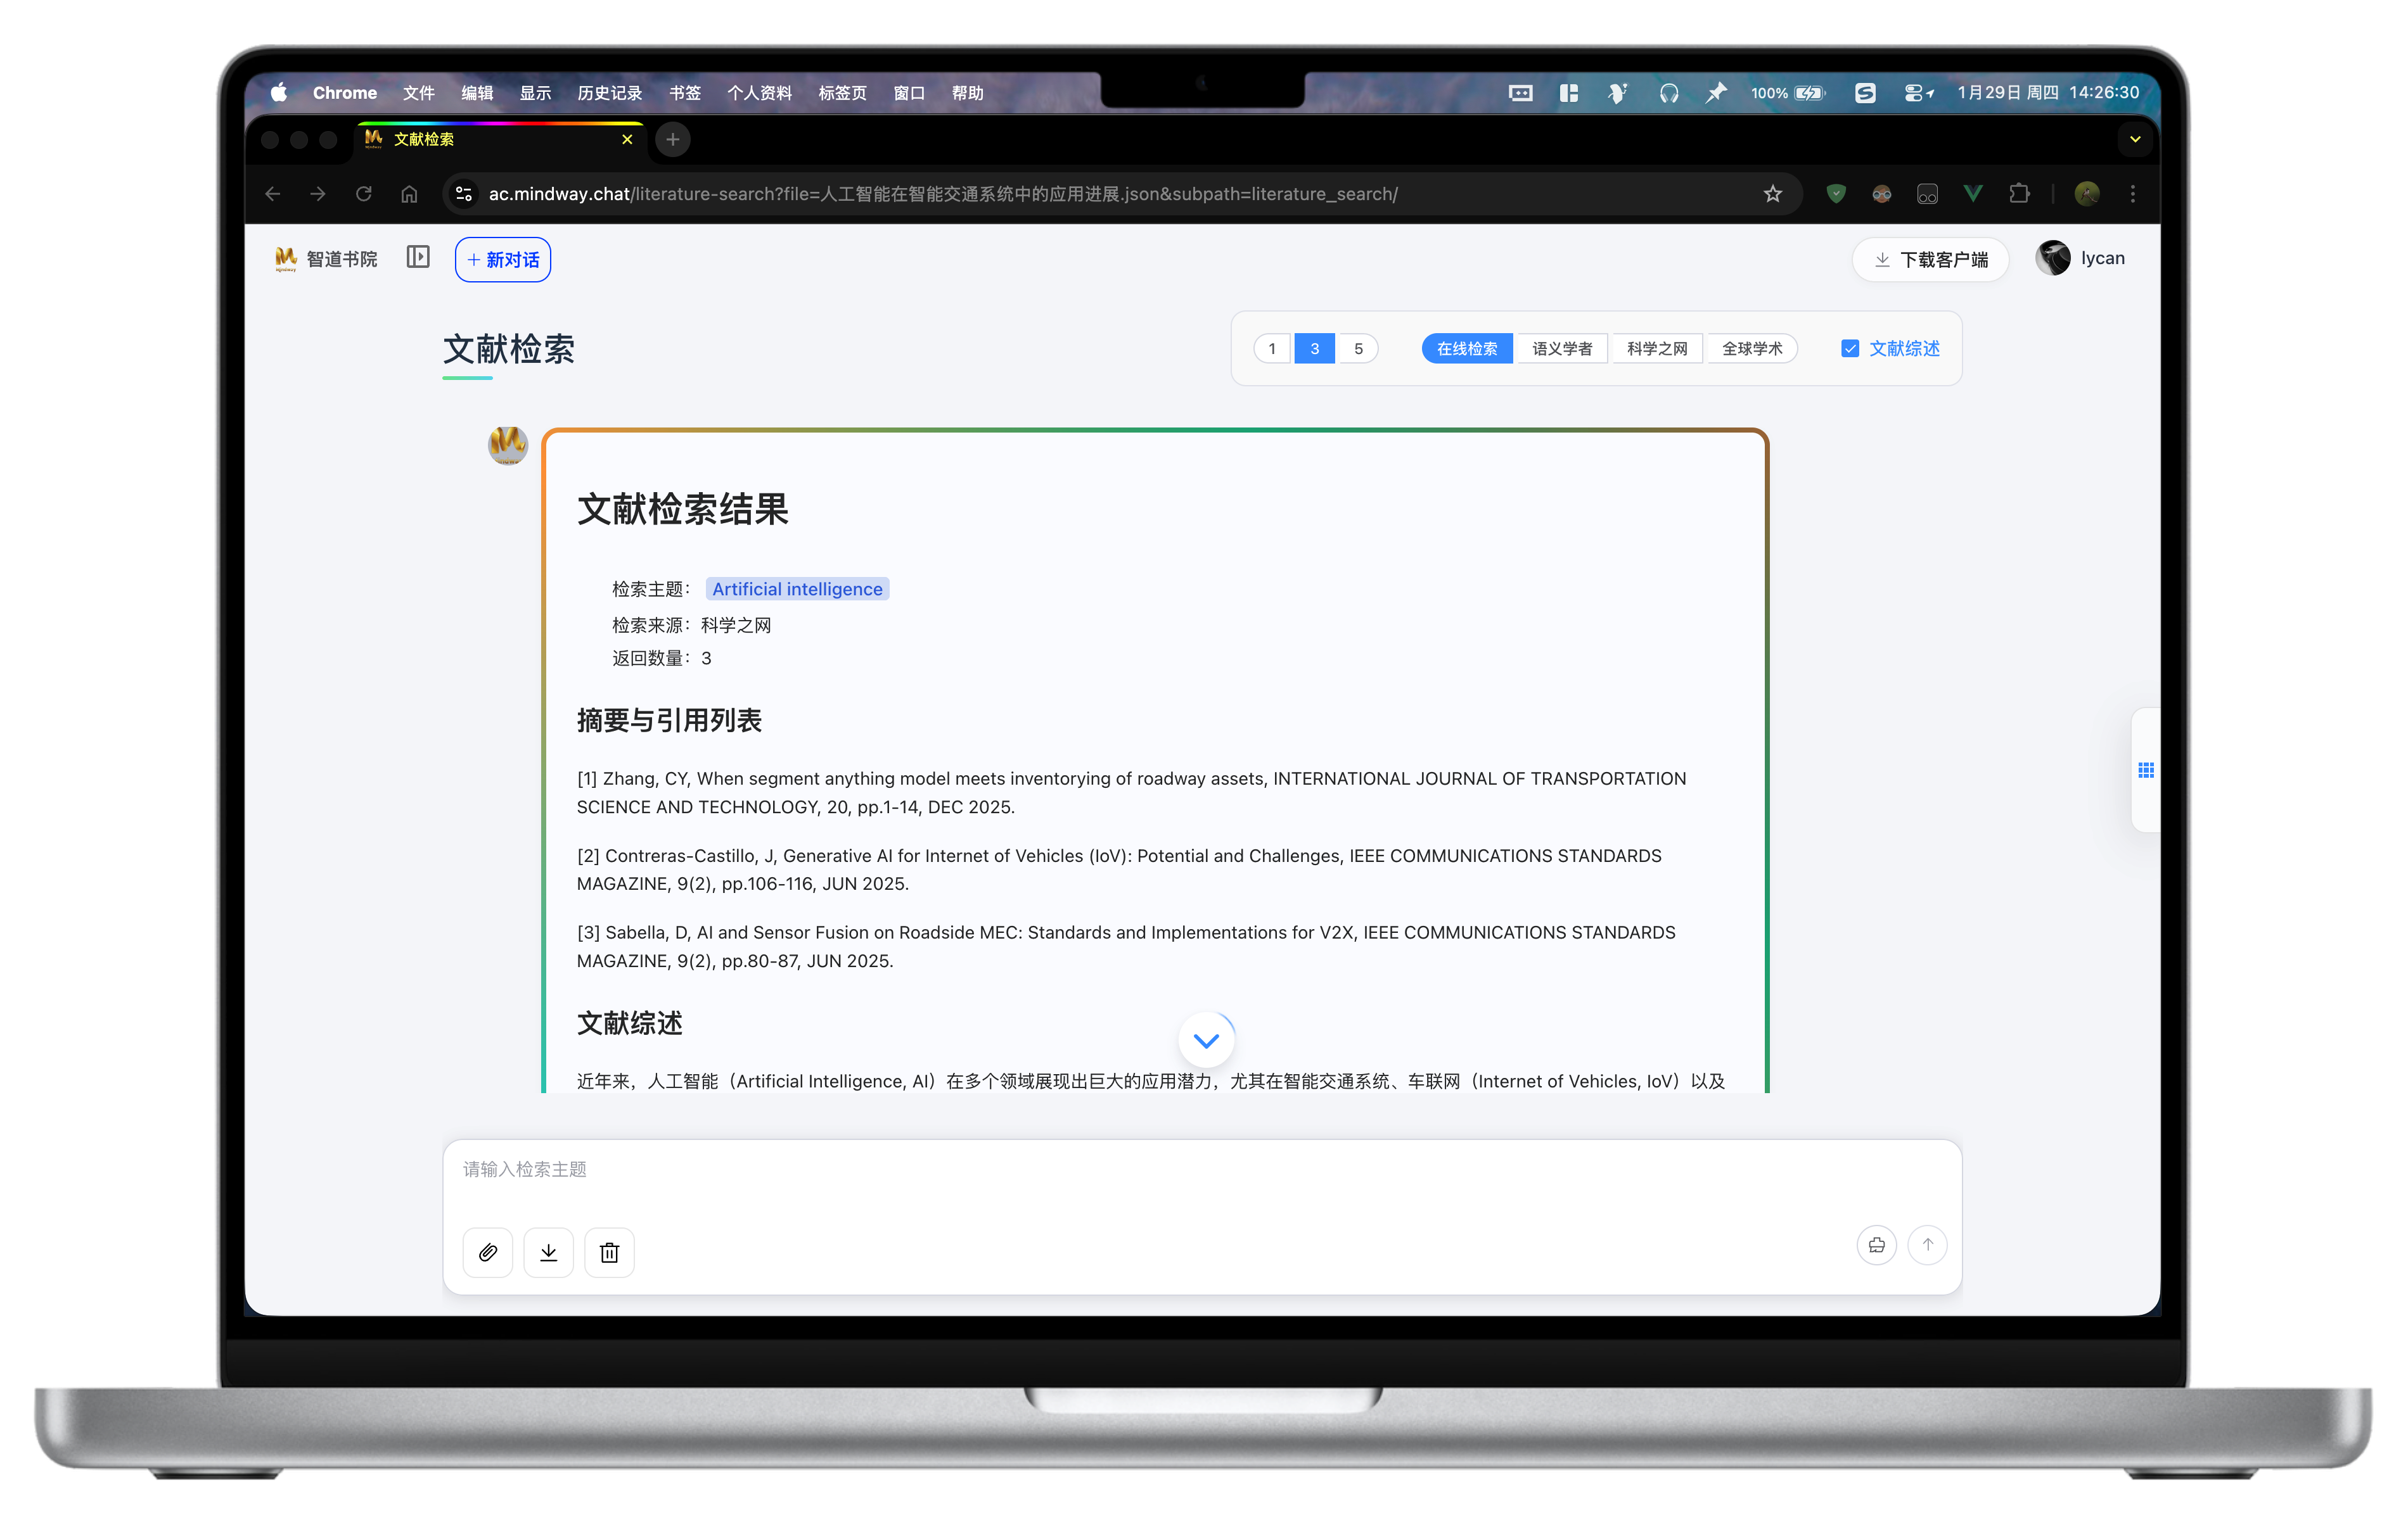Click scroll-down chevron circle button
Viewport: 2408px width, 1520px height.
tap(1206, 1041)
